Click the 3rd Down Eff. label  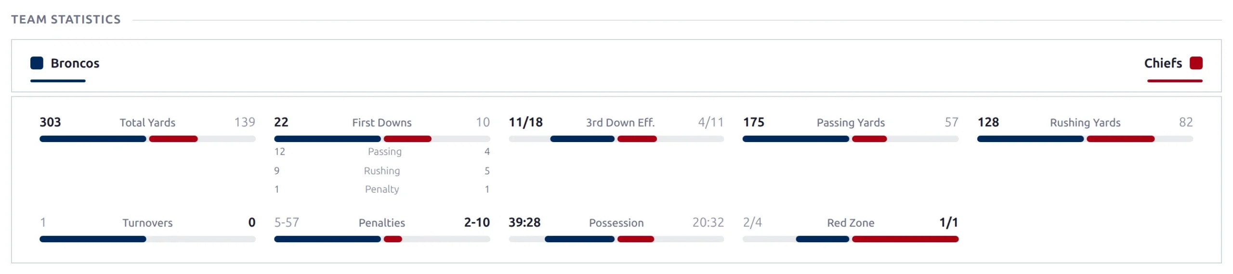pyautogui.click(x=620, y=122)
